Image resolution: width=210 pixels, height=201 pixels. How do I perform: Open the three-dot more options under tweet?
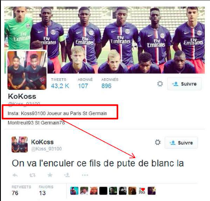(x=85, y=175)
